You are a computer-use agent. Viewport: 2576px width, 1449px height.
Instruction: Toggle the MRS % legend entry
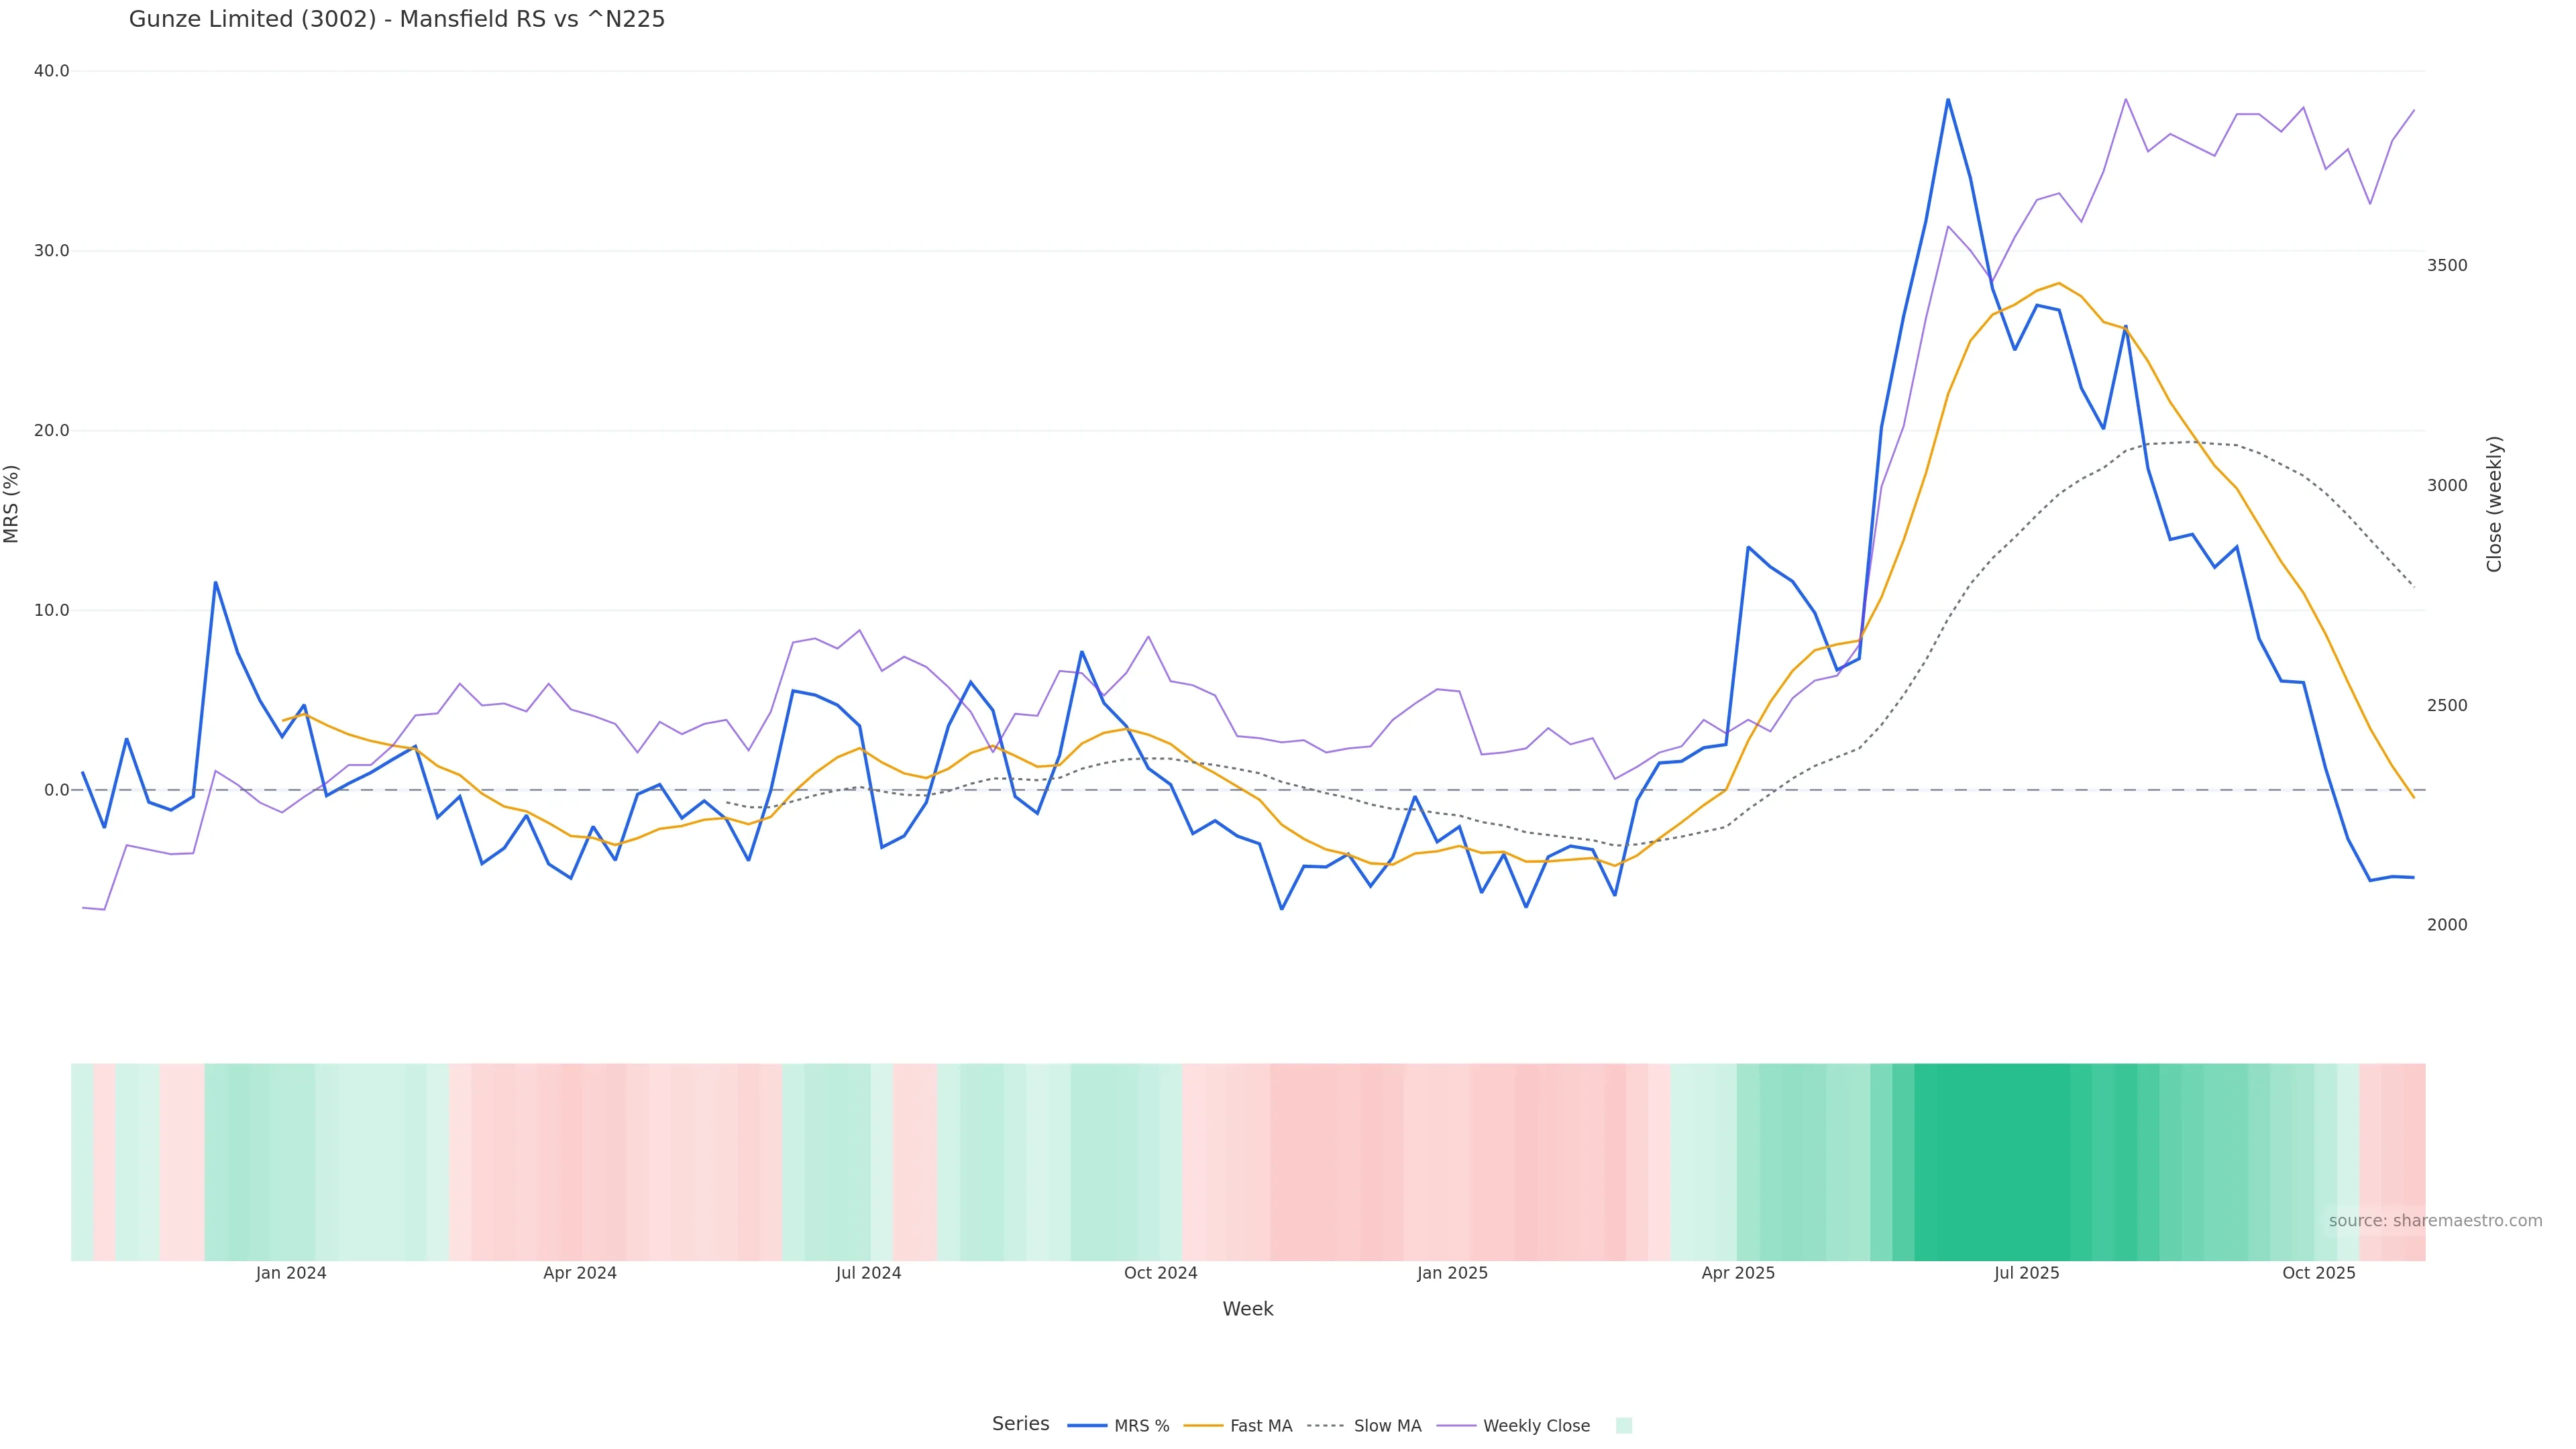[x=1141, y=1426]
